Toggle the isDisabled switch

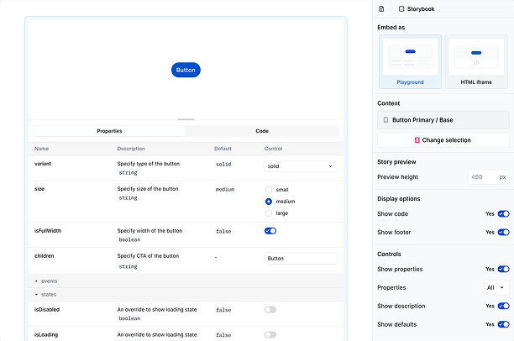(270, 310)
